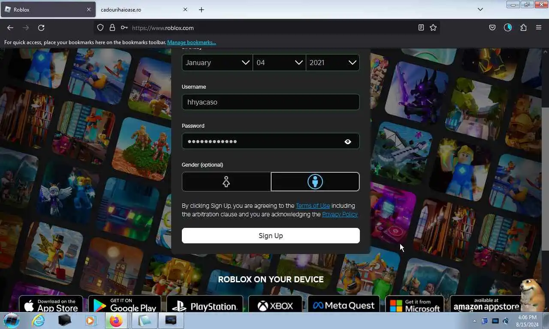549x329 pixels.
Task: Click the Password input field
Action: pyautogui.click(x=271, y=141)
